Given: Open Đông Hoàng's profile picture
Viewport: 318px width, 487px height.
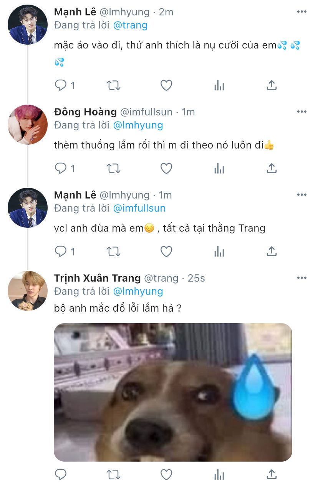Looking at the screenshot, I should tap(28, 124).
